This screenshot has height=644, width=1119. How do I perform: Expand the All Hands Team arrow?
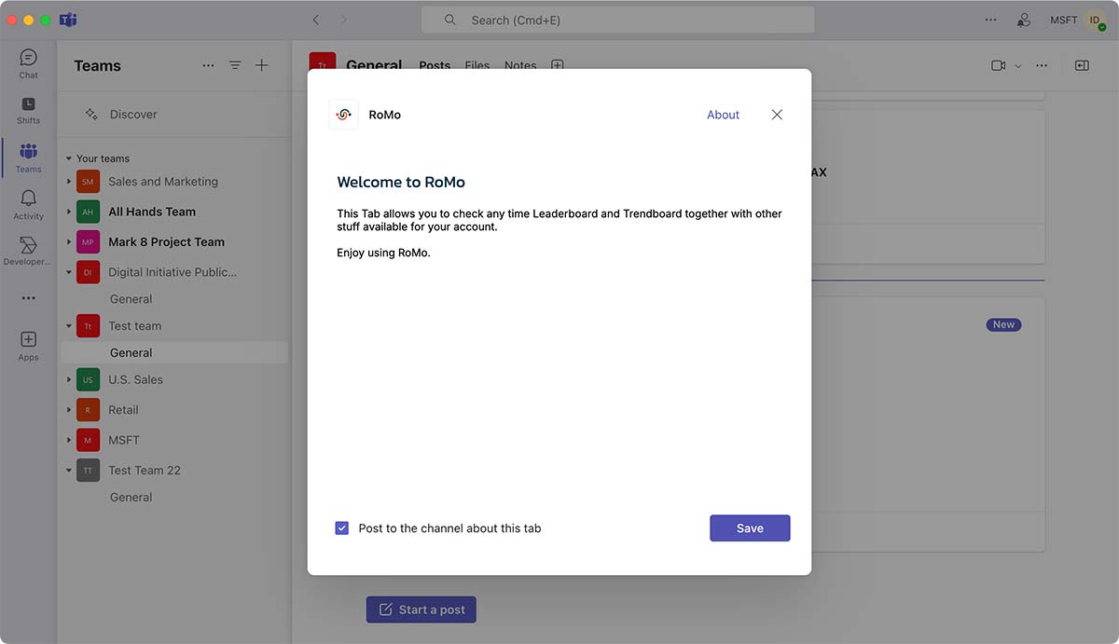[x=69, y=212]
